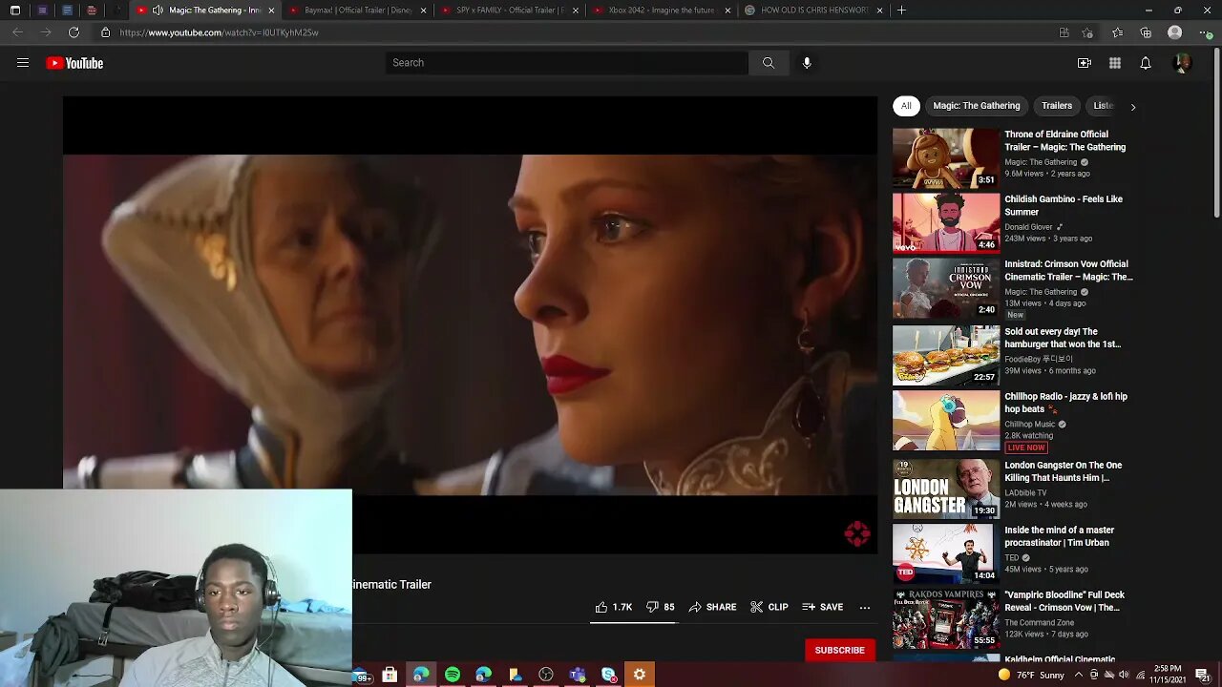Viewport: 1222px width, 687px height.
Task: Open the site info lock icon
Action: [x=105, y=32]
